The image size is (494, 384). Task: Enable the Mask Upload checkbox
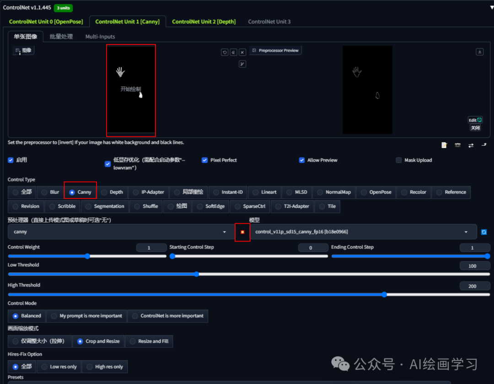(x=399, y=160)
